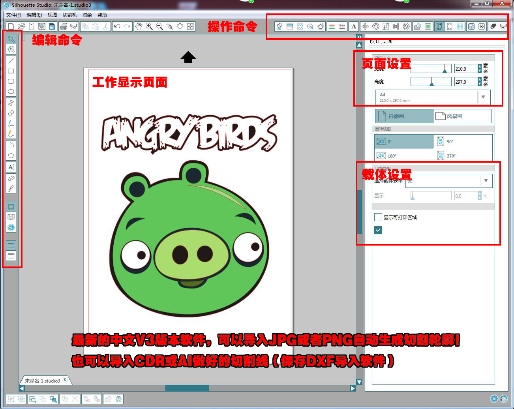
Task: Choose the rounded rectangle tool
Action: 11,81
